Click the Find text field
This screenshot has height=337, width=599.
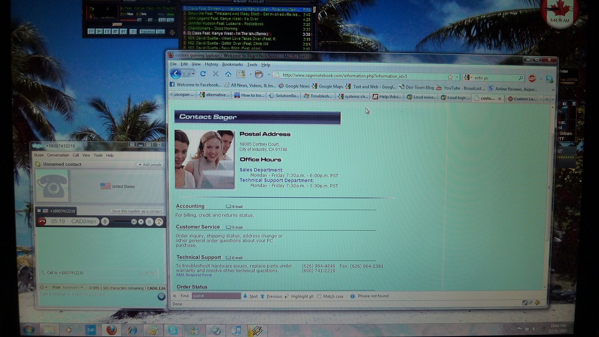coord(216,296)
